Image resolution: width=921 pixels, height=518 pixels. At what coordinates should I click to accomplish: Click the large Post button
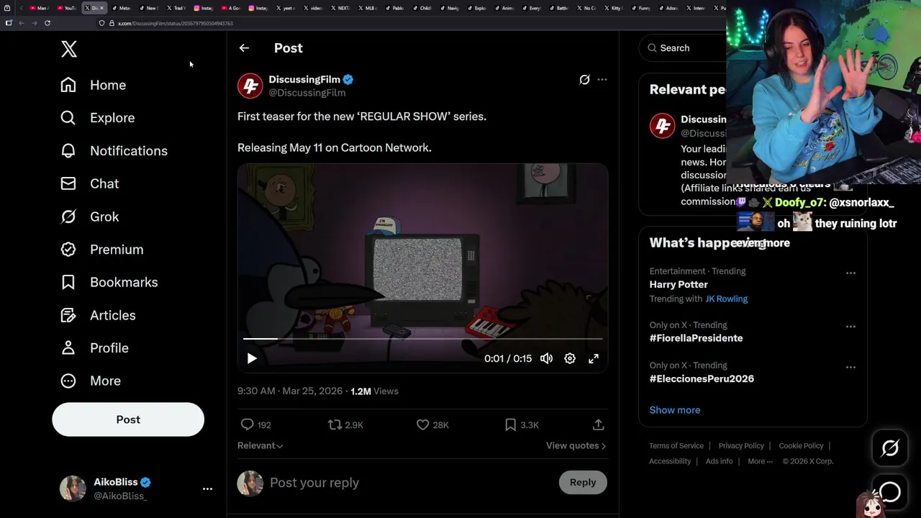(128, 419)
